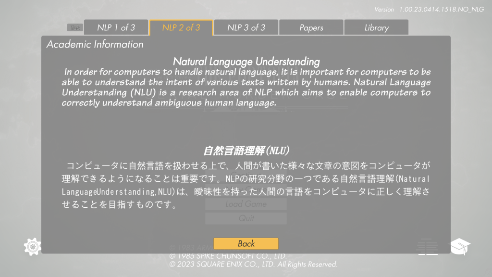Viewport: 492px width, 277px height.
Task: Switch to the NLP 1 of 3 tab
Action: [116, 27]
